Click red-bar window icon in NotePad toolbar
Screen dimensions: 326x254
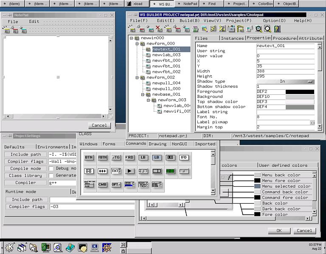point(15,30)
